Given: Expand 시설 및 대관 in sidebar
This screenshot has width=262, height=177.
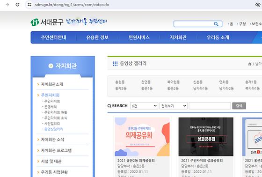Looking at the screenshot, I should coord(51,161).
